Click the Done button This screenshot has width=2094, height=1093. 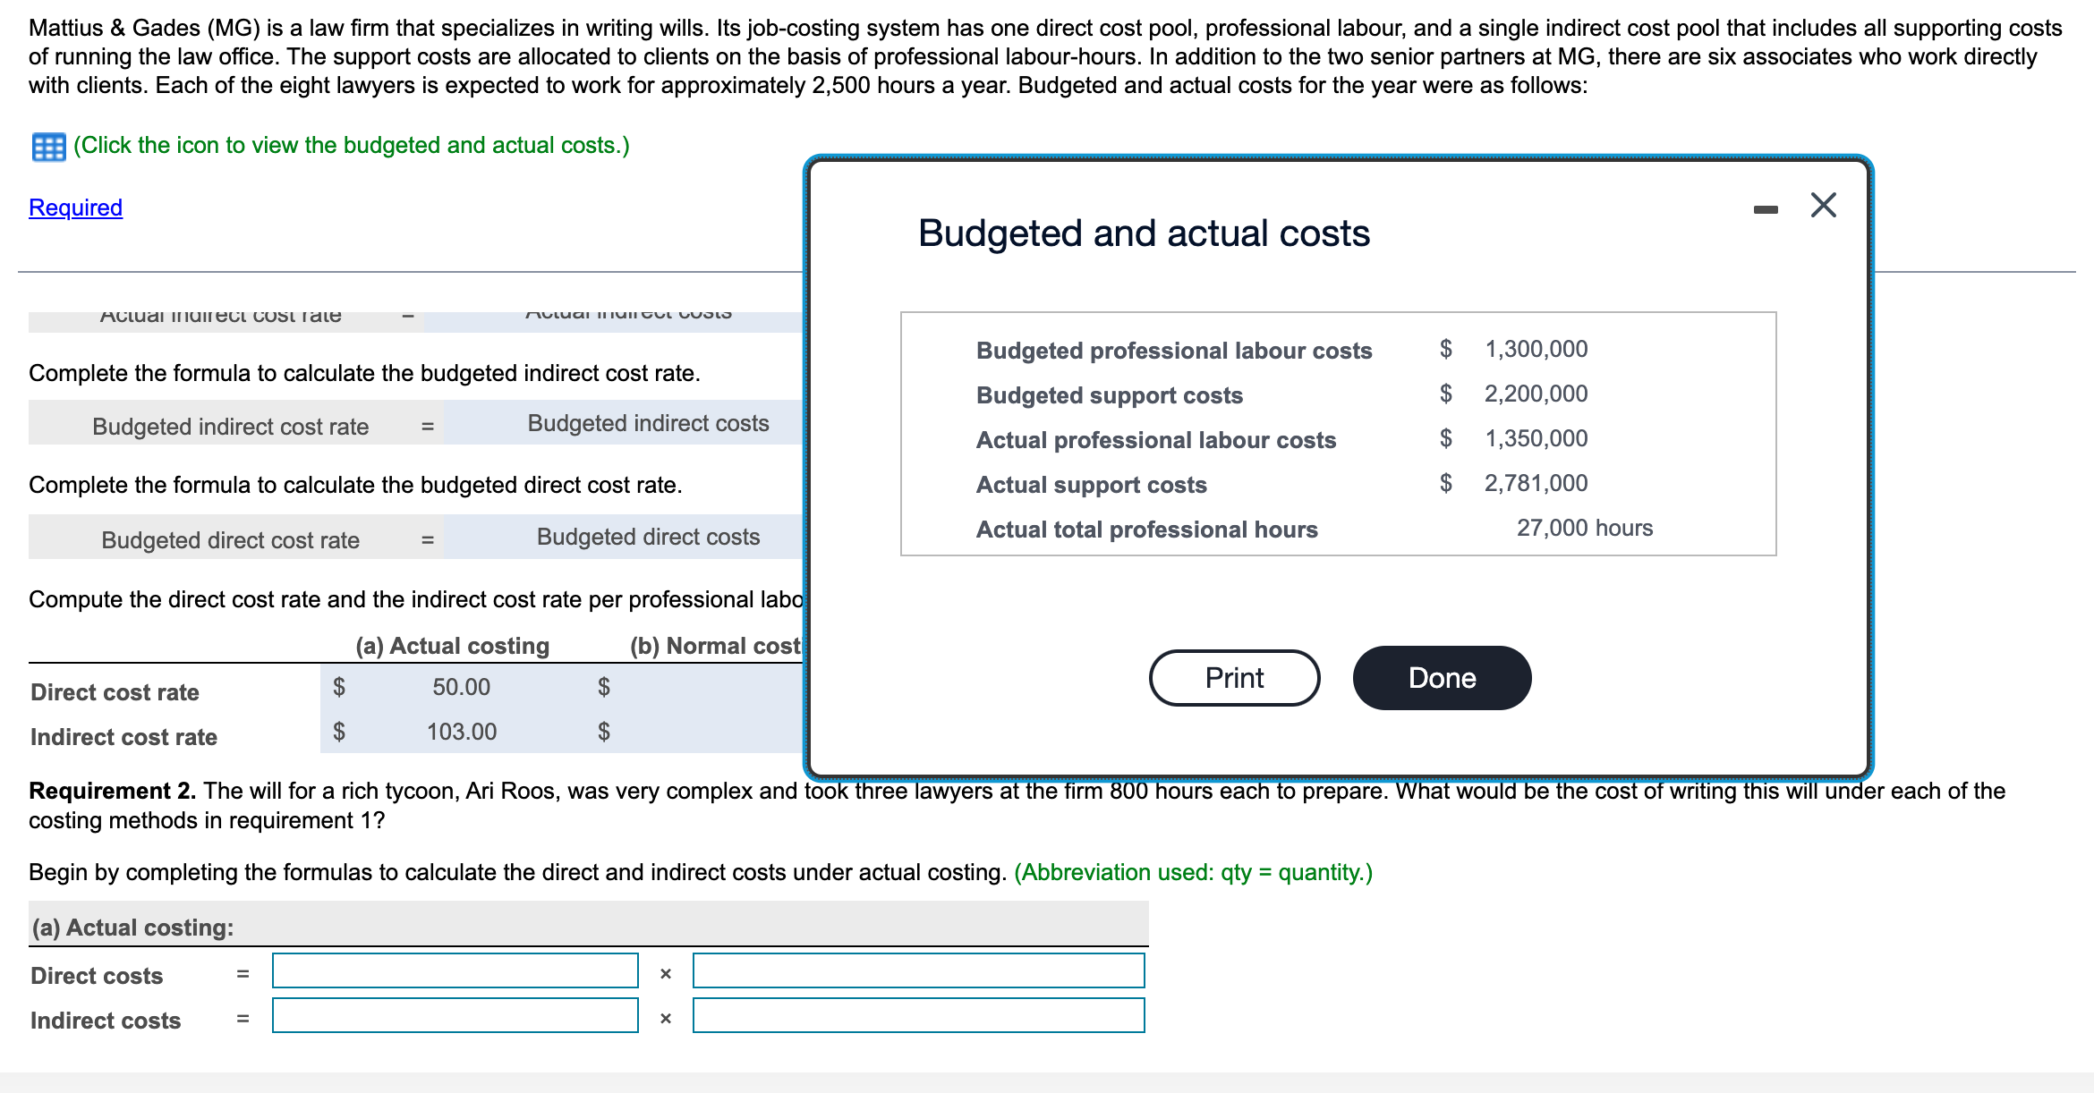1441,677
